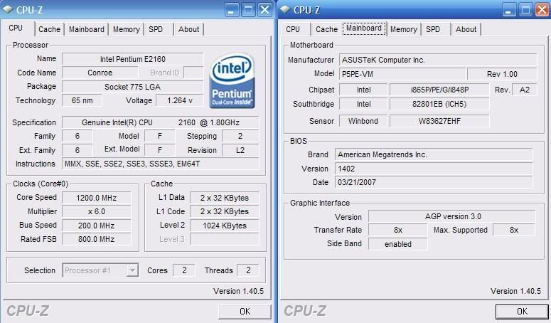Select the SPD tab in right window
The image size is (551, 323).
[433, 29]
